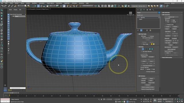The image size is (184, 103).
Task: Open the Graph Editors menu
Action: [51, 3]
